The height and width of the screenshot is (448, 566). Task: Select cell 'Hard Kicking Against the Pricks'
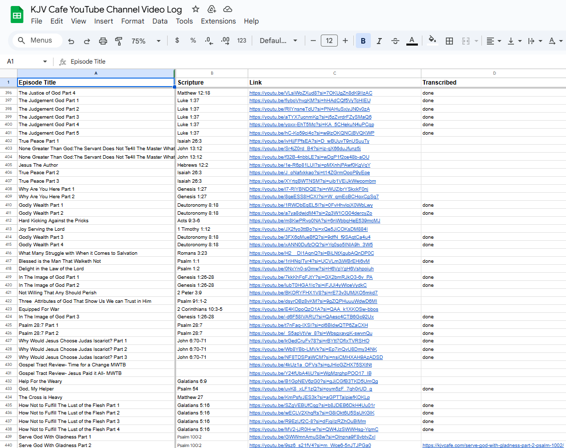(x=96, y=221)
